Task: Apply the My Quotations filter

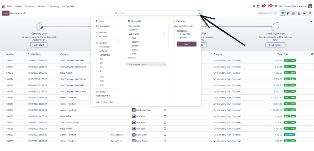Action: 103,26
